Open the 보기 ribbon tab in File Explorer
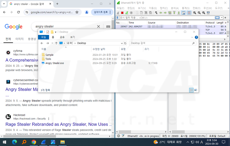The image size is (230, 146). (73, 37)
